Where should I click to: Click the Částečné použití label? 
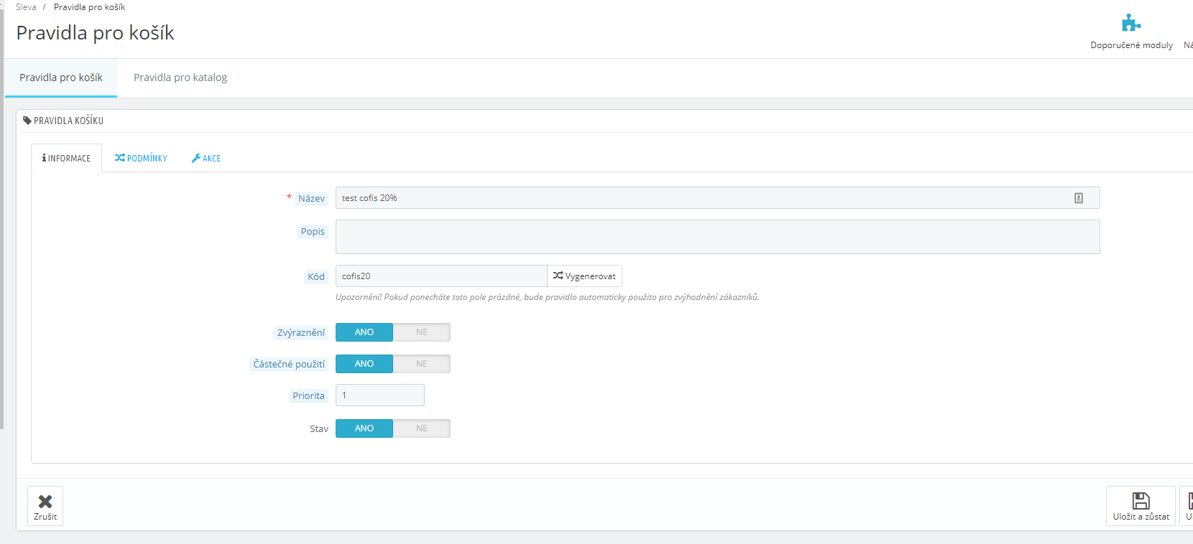pyautogui.click(x=289, y=365)
